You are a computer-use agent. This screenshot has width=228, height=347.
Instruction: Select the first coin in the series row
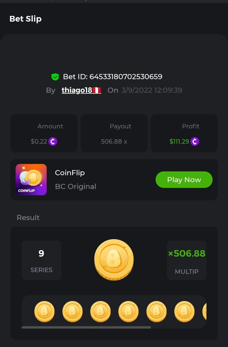(x=44, y=312)
